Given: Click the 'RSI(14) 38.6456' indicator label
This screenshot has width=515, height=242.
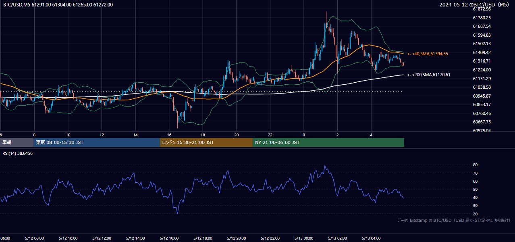Looking at the screenshot, I should click(18, 153).
